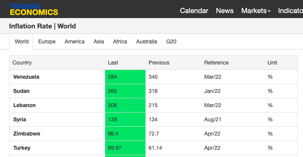
Task: Click the Trading Economics logo
Action: point(33,10)
